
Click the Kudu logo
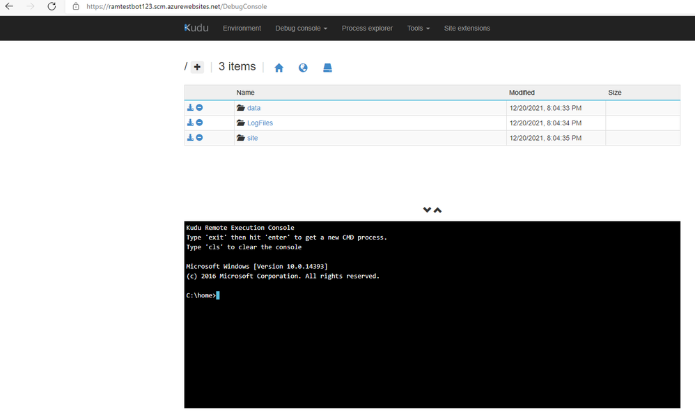click(x=196, y=28)
